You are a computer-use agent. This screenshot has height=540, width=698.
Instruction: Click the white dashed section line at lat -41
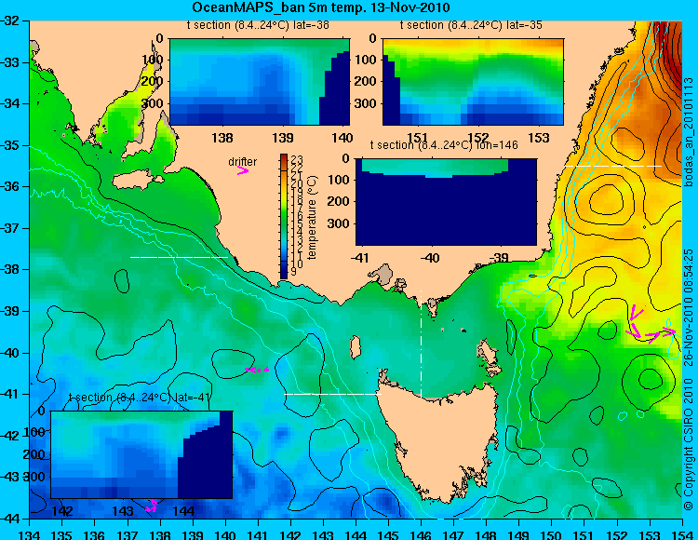point(332,394)
